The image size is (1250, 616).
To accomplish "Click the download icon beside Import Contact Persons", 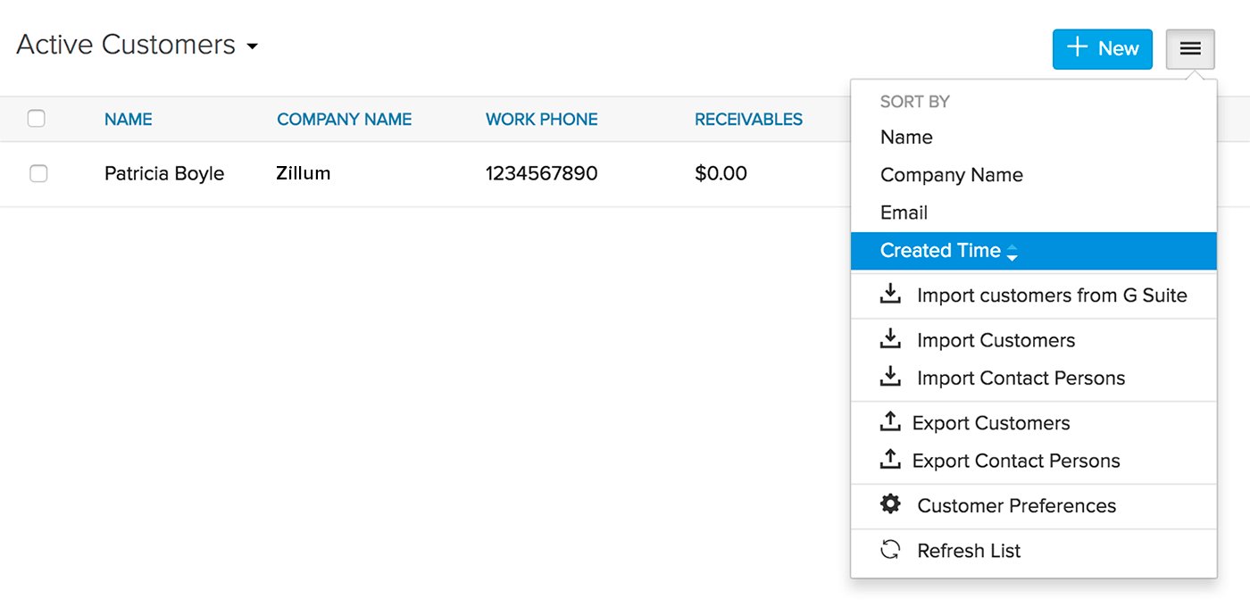I will point(890,377).
